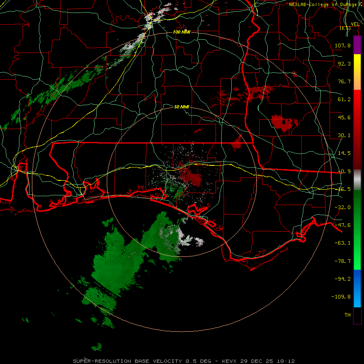Click the 107.8 velocity scale value
Screen dimensions: 364x364
(343, 45)
